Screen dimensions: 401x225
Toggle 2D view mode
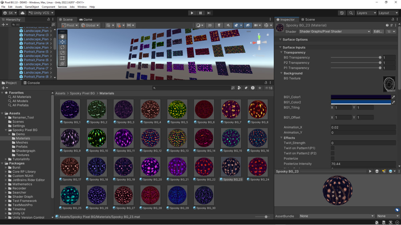[x=210, y=25]
